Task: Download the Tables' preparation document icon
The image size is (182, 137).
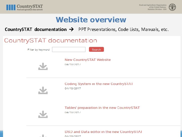Action: click(43, 114)
